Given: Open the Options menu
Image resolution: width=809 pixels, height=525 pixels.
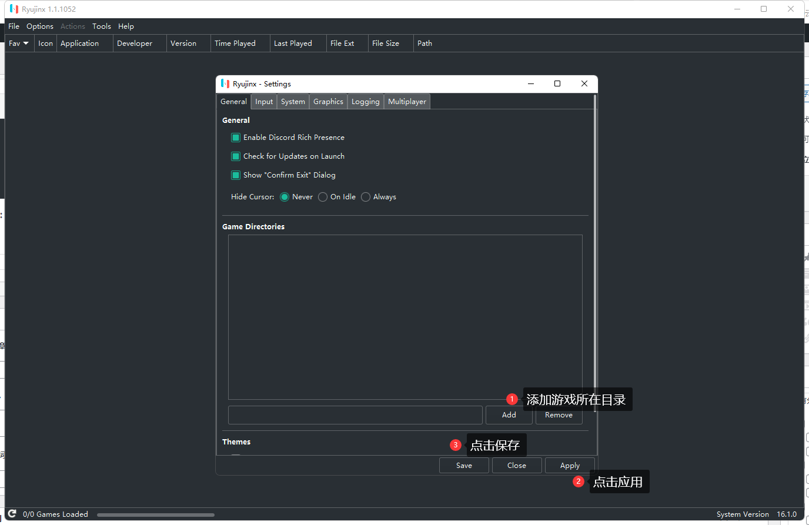Looking at the screenshot, I should [40, 26].
